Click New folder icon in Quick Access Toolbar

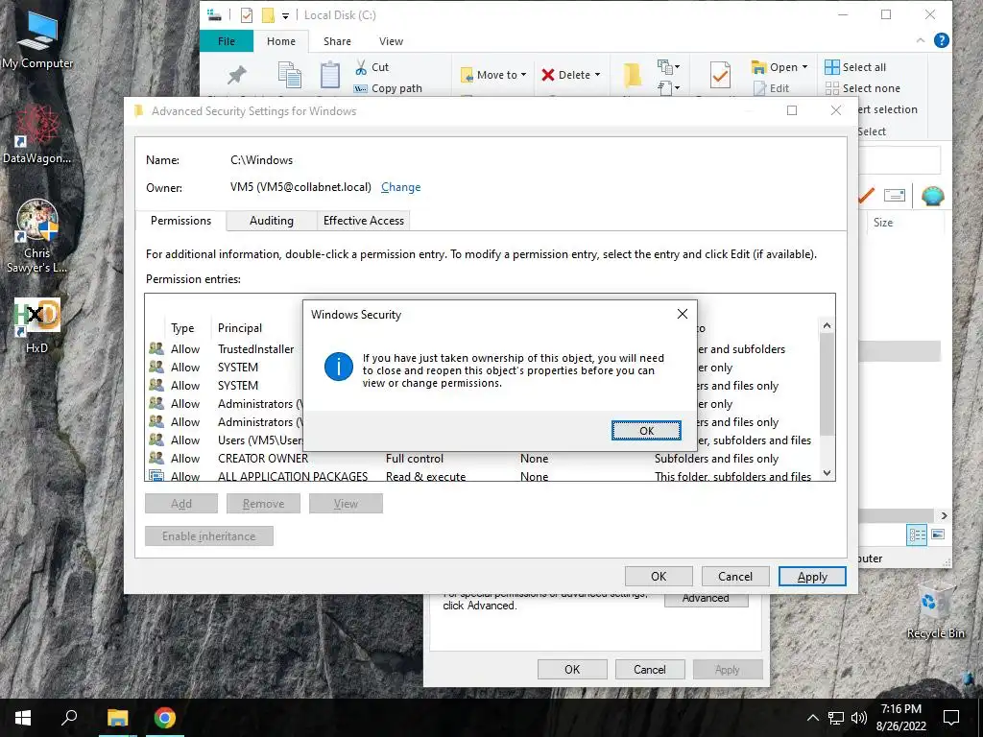tap(269, 15)
